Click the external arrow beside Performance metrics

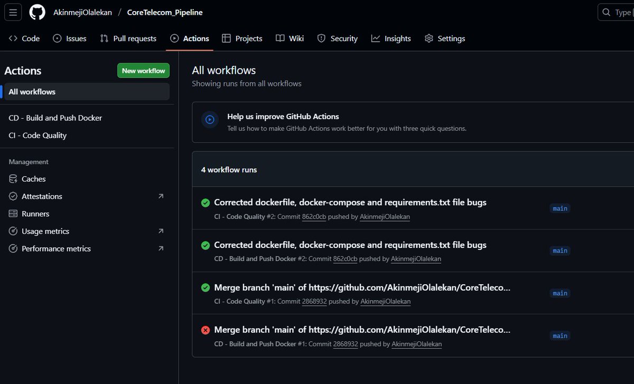161,248
